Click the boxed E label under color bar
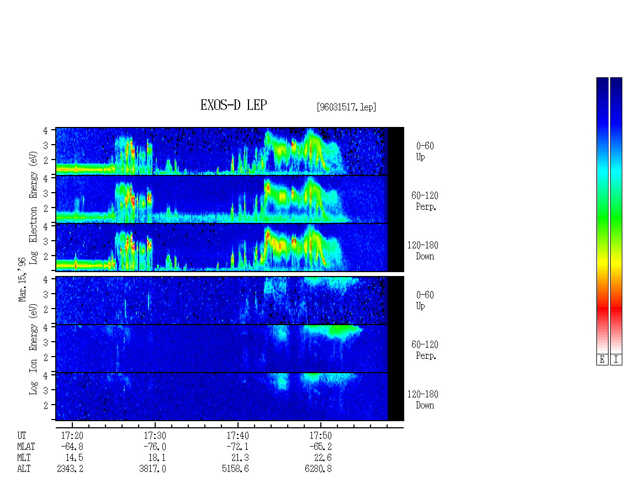This screenshot has width=624, height=483. click(x=602, y=360)
